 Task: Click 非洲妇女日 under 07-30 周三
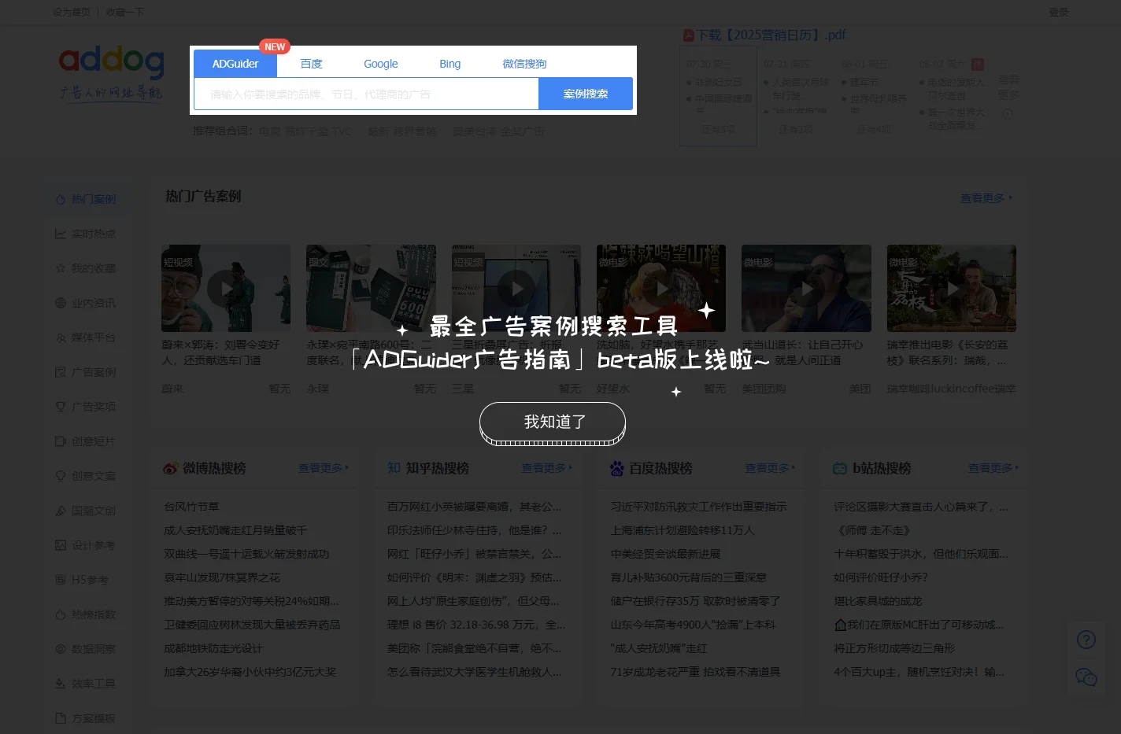pyautogui.click(x=718, y=82)
